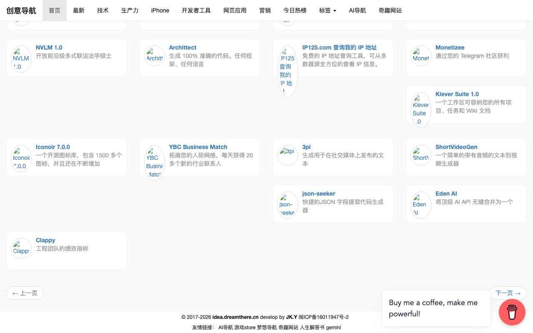Screen dimensions: 533x333
Task: Click the 3pi logo thumbnail
Action: pyautogui.click(x=288, y=155)
